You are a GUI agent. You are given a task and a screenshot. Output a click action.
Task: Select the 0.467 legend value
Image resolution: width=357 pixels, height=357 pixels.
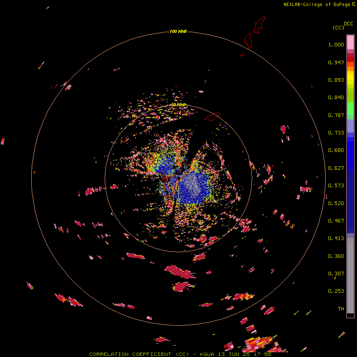point(336,221)
